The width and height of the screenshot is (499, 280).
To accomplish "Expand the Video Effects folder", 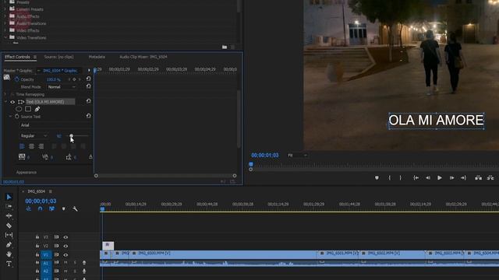I will coord(5,30).
